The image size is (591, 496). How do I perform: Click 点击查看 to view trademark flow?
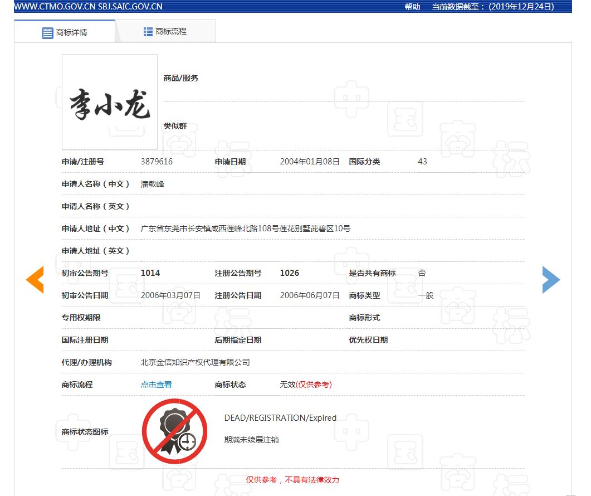[x=156, y=385]
